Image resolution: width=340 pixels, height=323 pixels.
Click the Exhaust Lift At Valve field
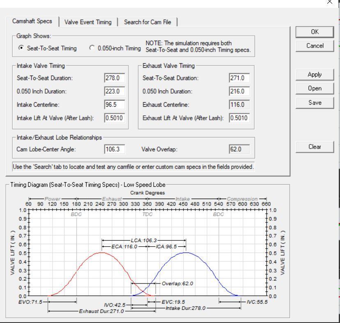[239, 119]
